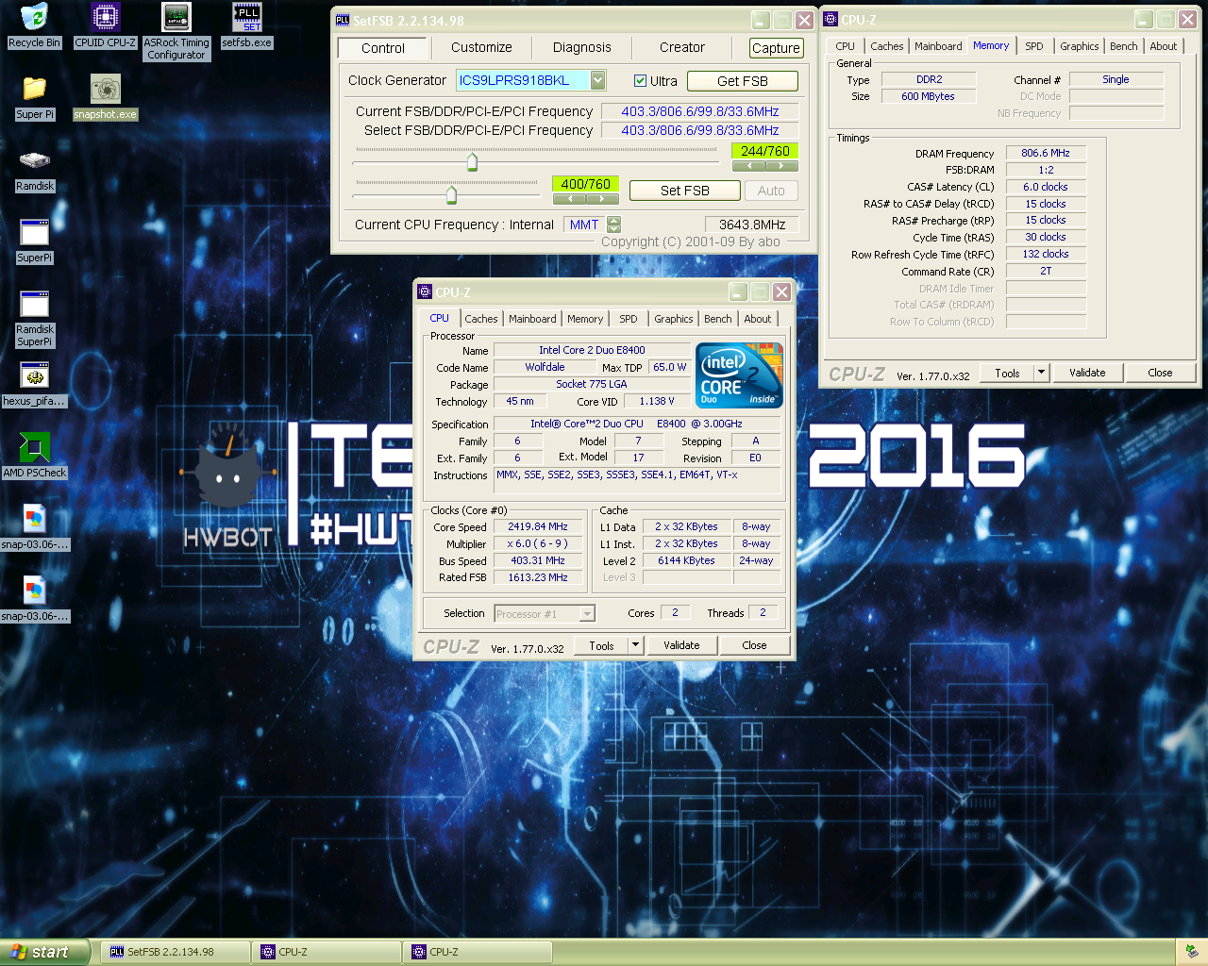The image size is (1208, 966).
Task: Open SPD tab in front CPU-Z window
Action: [629, 319]
